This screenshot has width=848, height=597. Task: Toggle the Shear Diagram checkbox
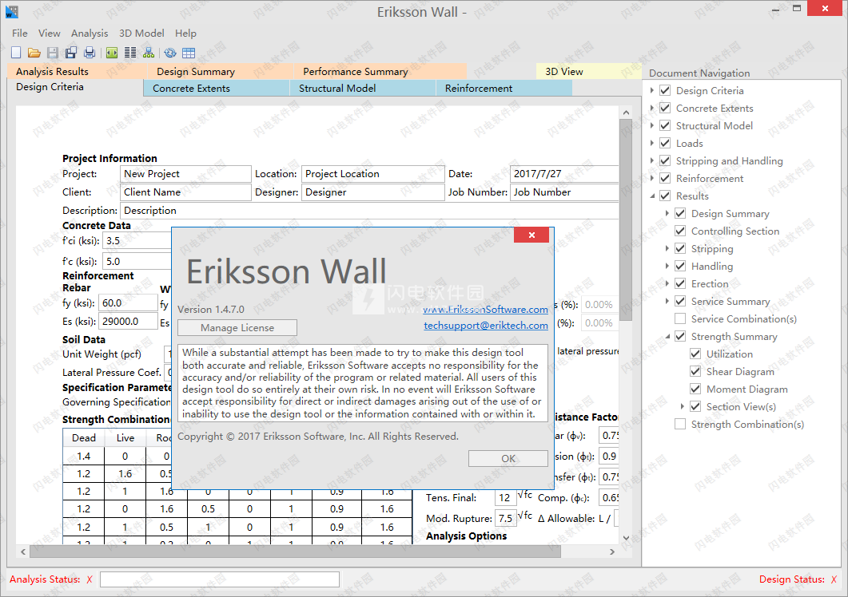[695, 372]
